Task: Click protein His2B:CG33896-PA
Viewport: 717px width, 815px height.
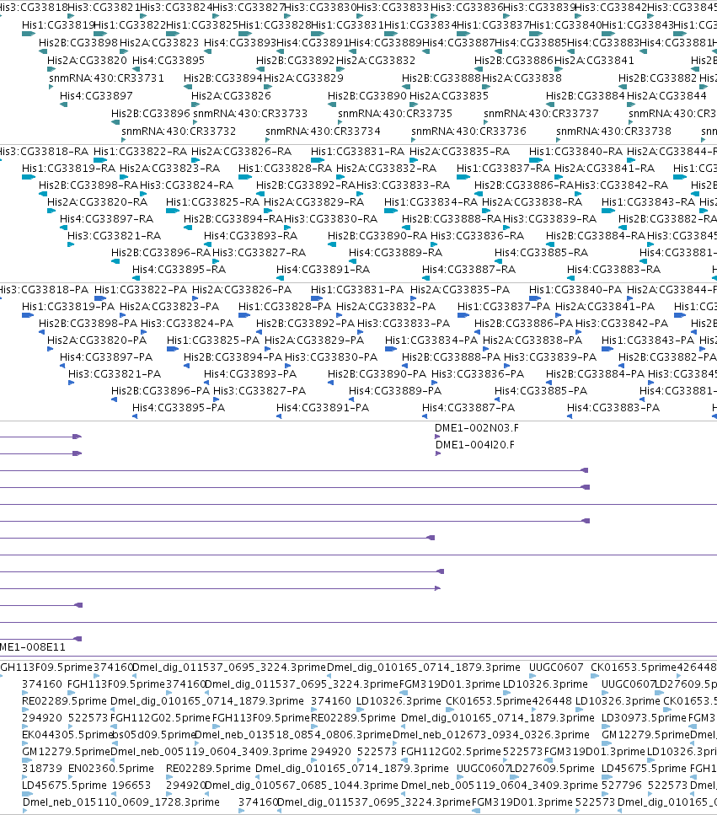Action: coord(161,390)
